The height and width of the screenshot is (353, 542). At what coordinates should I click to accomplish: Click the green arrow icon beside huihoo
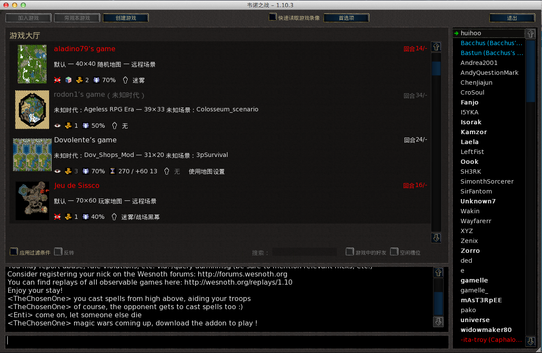coord(456,33)
